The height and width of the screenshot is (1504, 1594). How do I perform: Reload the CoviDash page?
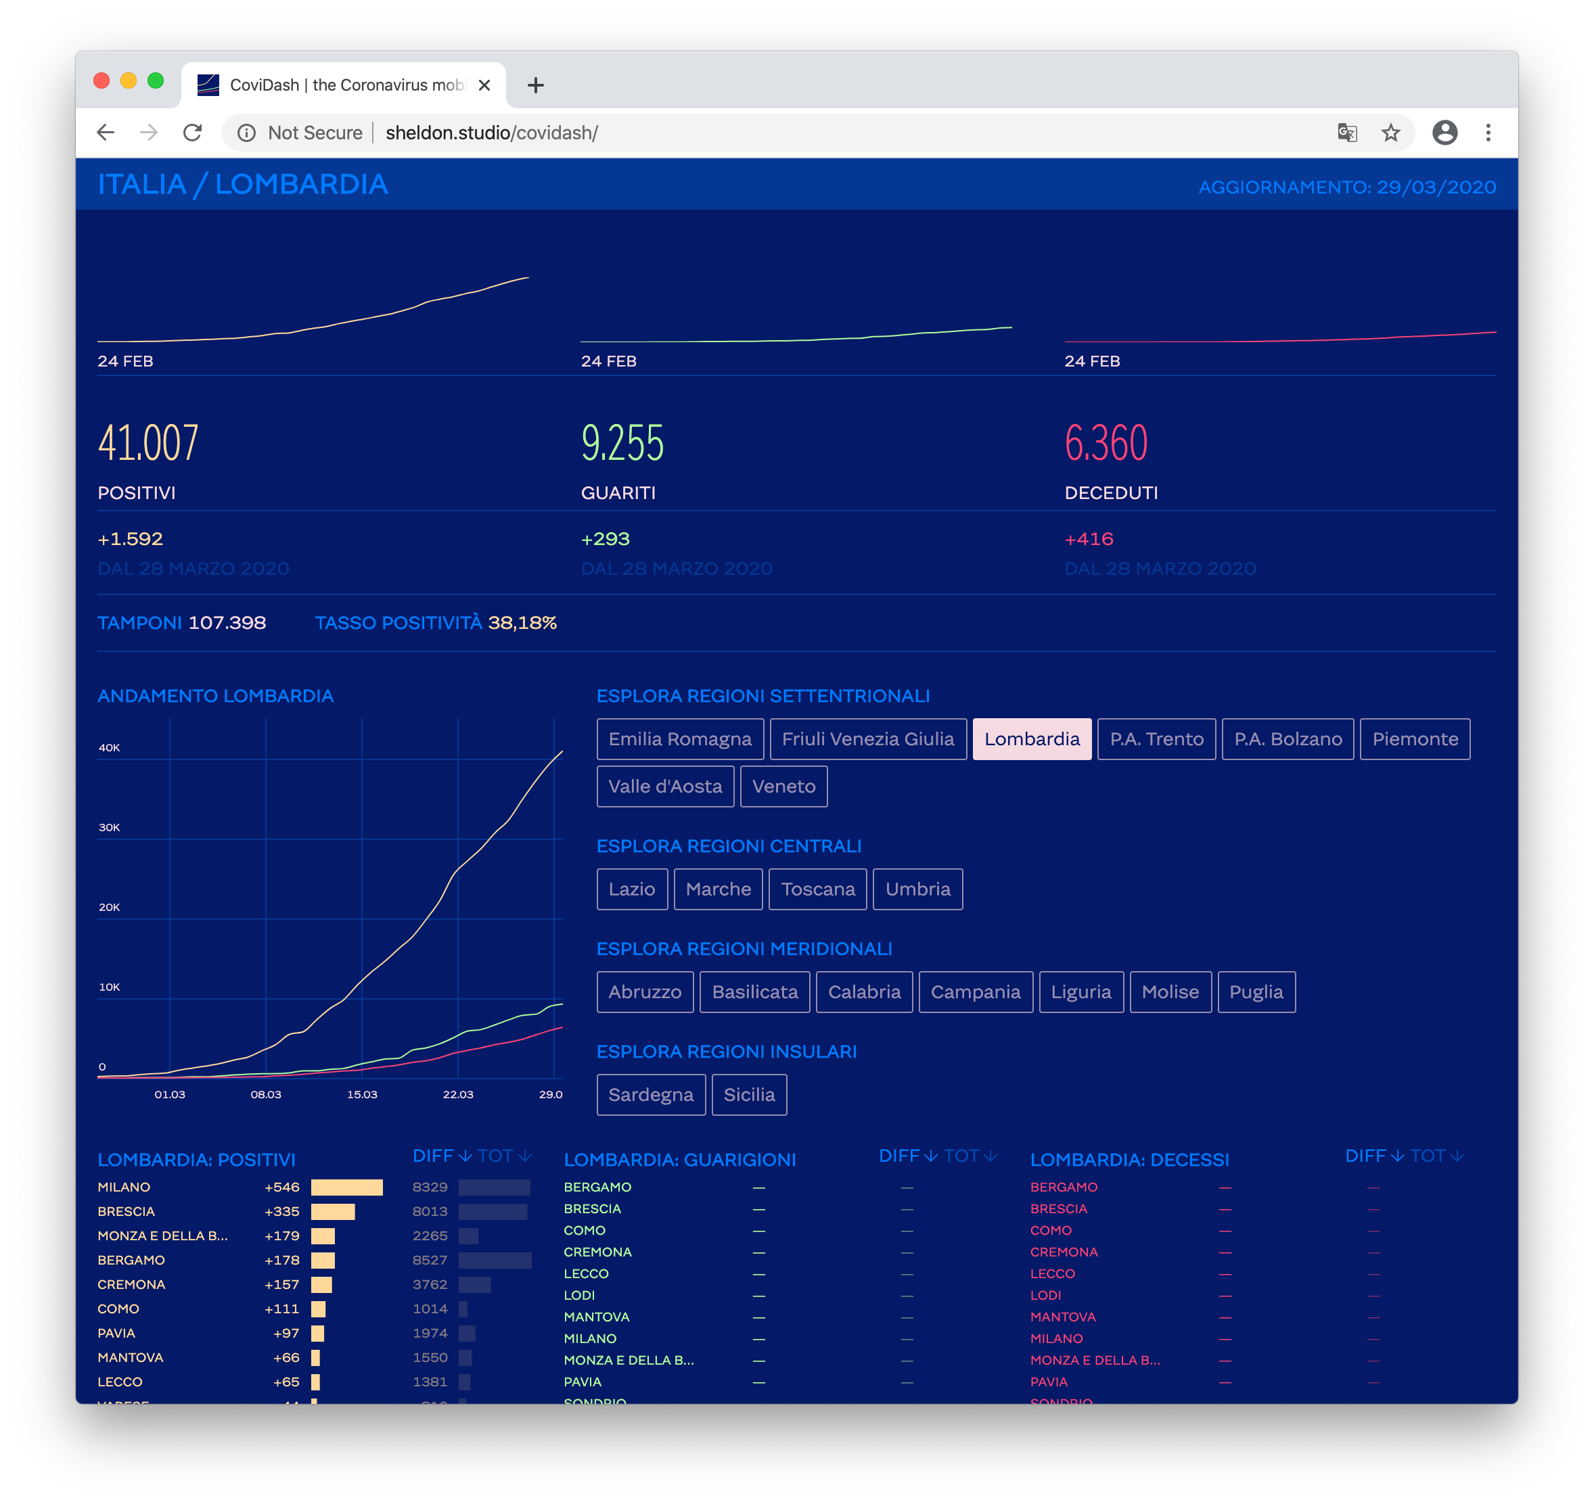[x=193, y=133]
